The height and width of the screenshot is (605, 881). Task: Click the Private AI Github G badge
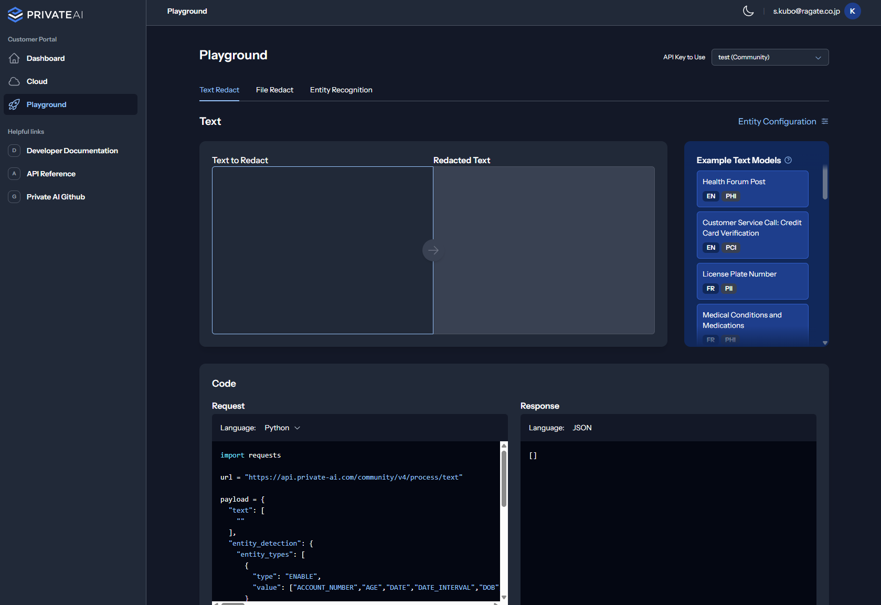pyautogui.click(x=14, y=197)
